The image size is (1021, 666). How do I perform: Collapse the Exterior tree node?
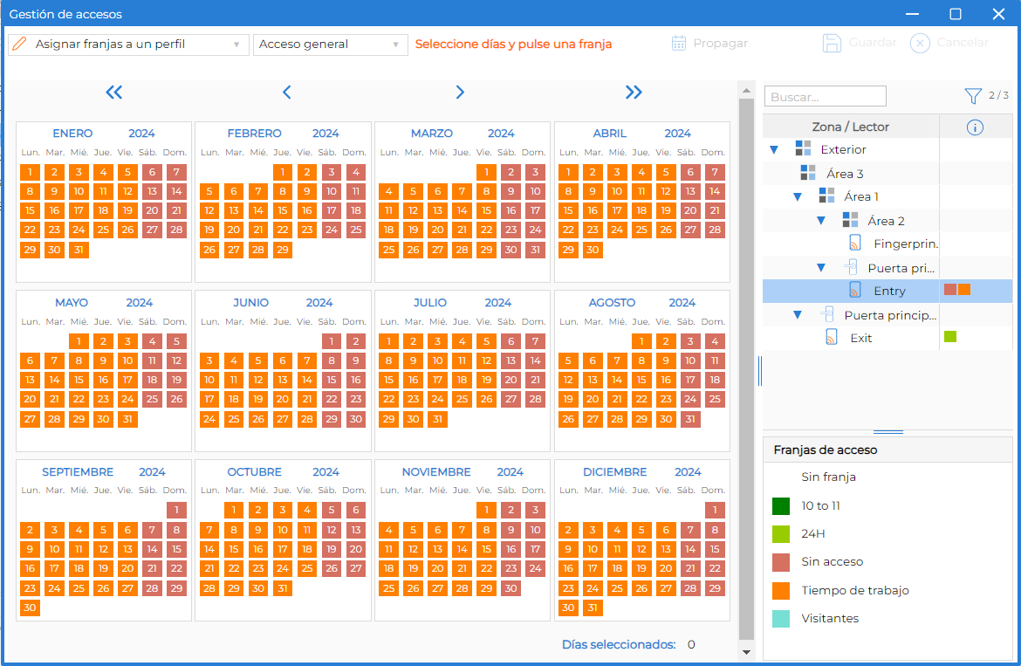[774, 150]
